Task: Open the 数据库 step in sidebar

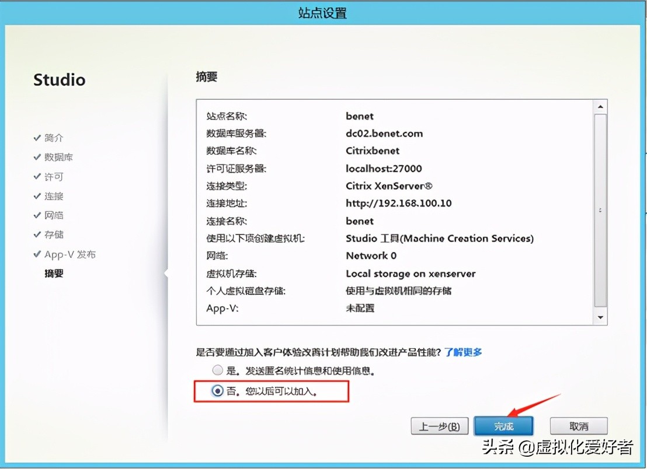Action: (58, 157)
